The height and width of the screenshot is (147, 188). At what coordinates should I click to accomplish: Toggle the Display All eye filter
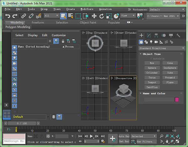click(x=14, y=106)
